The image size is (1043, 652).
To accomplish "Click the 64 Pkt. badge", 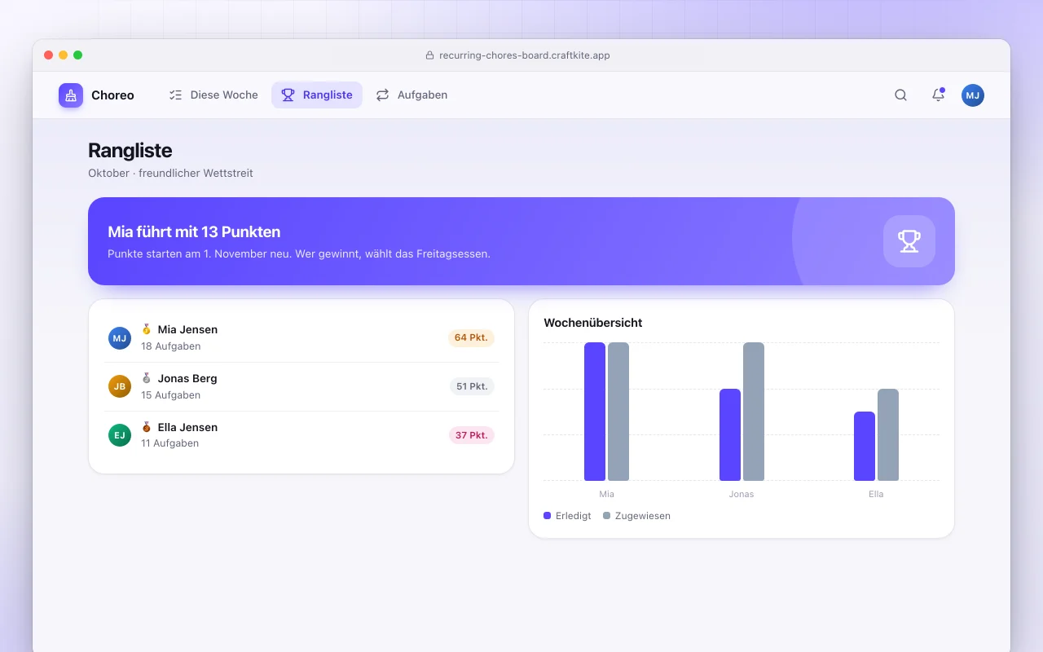I will (472, 337).
